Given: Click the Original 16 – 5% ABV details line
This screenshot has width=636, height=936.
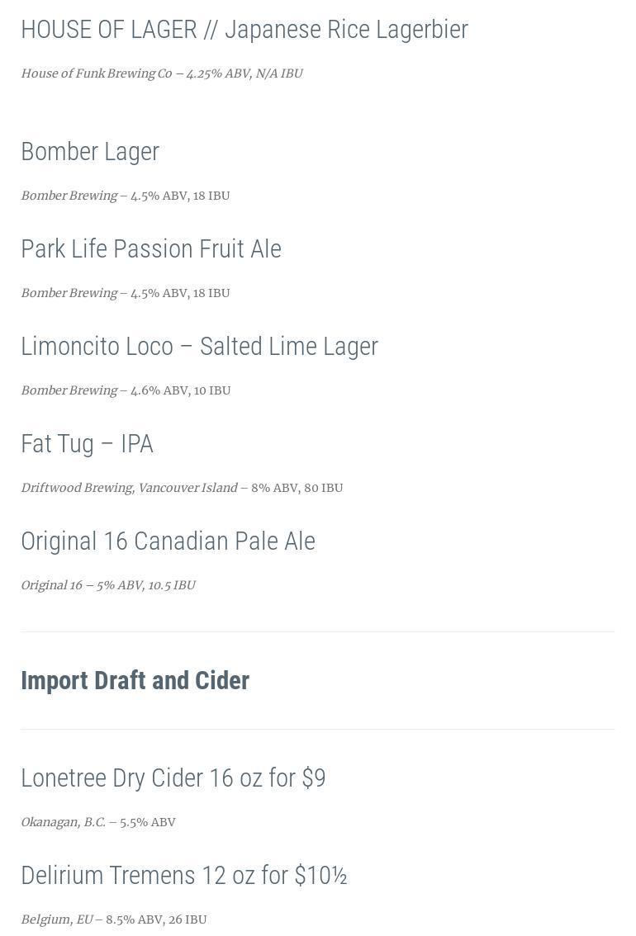Looking at the screenshot, I should pyautogui.click(x=108, y=585).
